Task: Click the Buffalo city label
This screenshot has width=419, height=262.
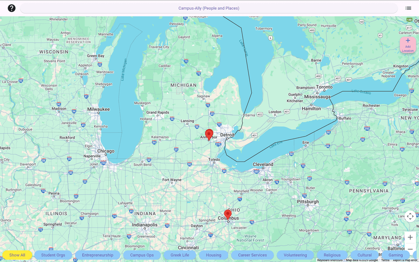Action: [x=345, y=118]
